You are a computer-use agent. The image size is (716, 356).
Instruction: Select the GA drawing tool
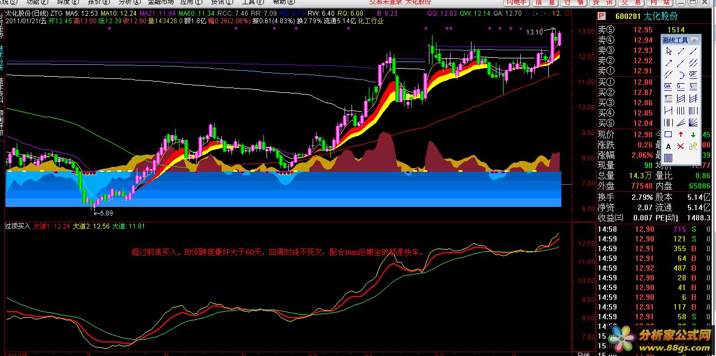click(x=669, y=86)
